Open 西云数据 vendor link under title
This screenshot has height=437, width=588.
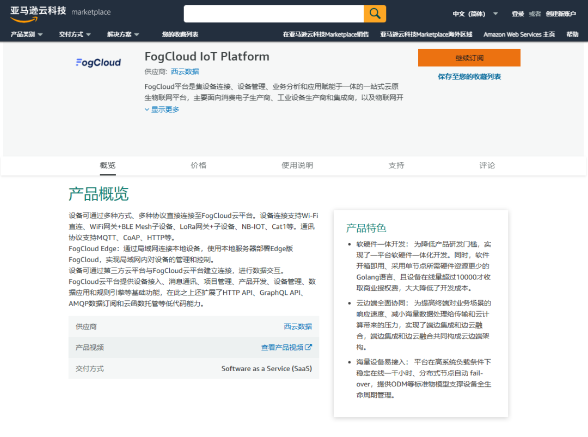tap(185, 72)
